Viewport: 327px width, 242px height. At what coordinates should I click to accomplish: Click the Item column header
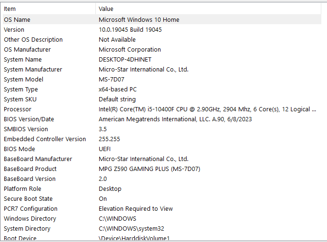click(9, 9)
